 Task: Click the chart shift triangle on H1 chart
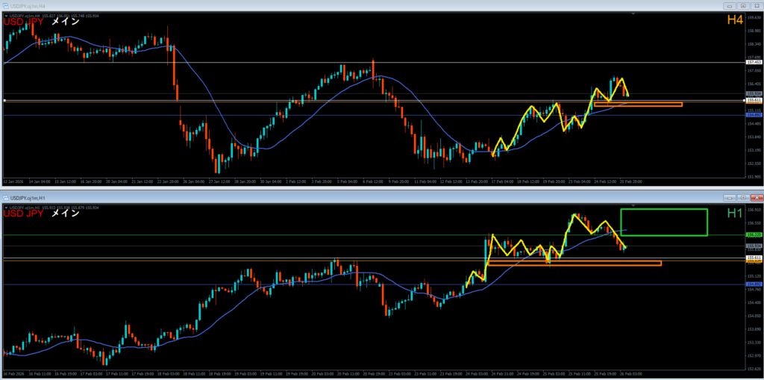(633, 204)
